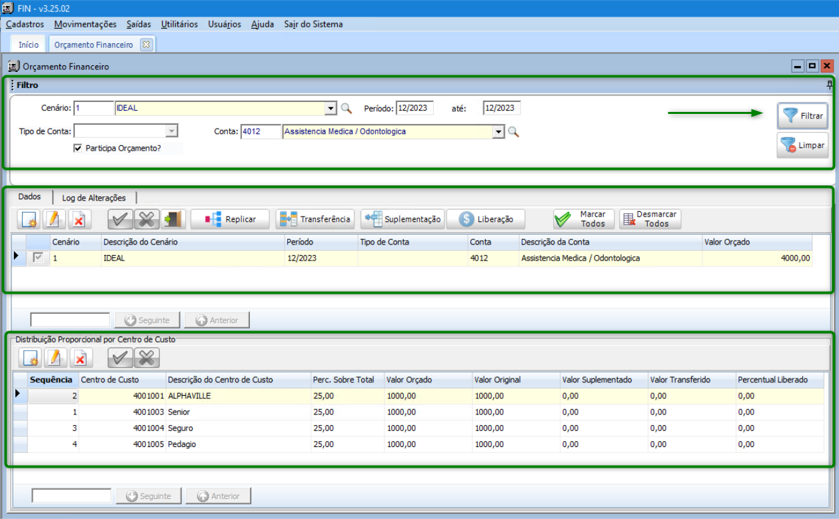Click the magnifier search icon beside Cenário
Viewport: 839px width, 519px height.
(347, 108)
